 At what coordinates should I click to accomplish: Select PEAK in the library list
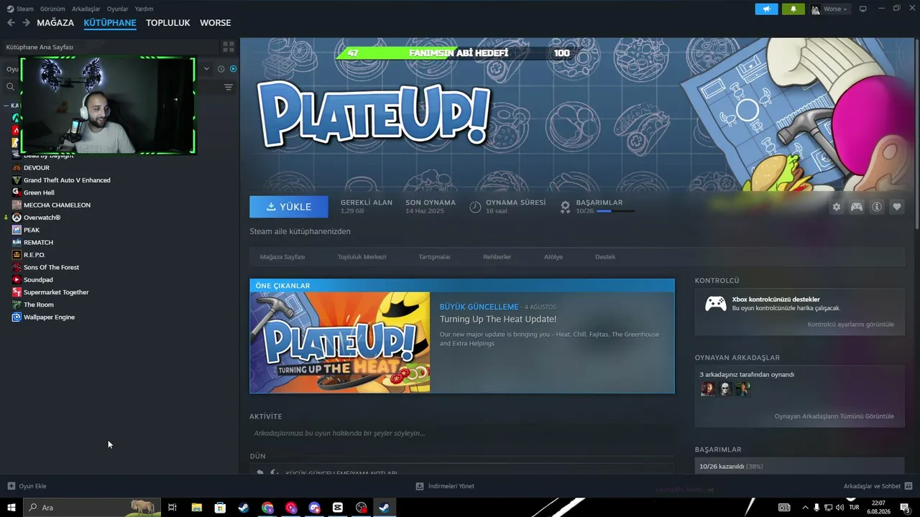point(32,230)
